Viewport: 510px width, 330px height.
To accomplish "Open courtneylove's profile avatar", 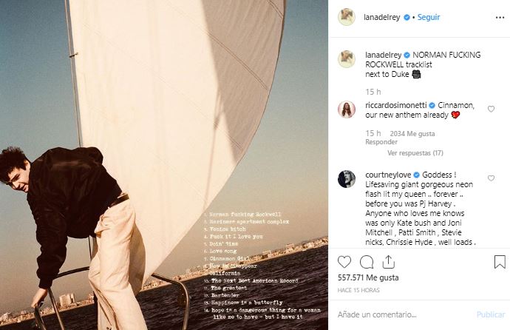I will [x=346, y=179].
